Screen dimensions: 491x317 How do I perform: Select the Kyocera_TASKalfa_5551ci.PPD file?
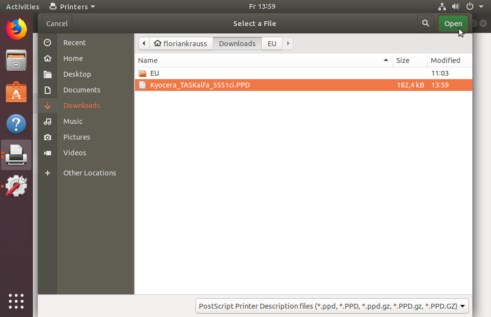(200, 85)
